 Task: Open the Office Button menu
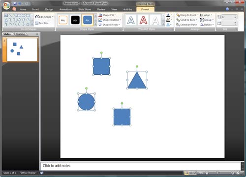(x=6, y=5)
